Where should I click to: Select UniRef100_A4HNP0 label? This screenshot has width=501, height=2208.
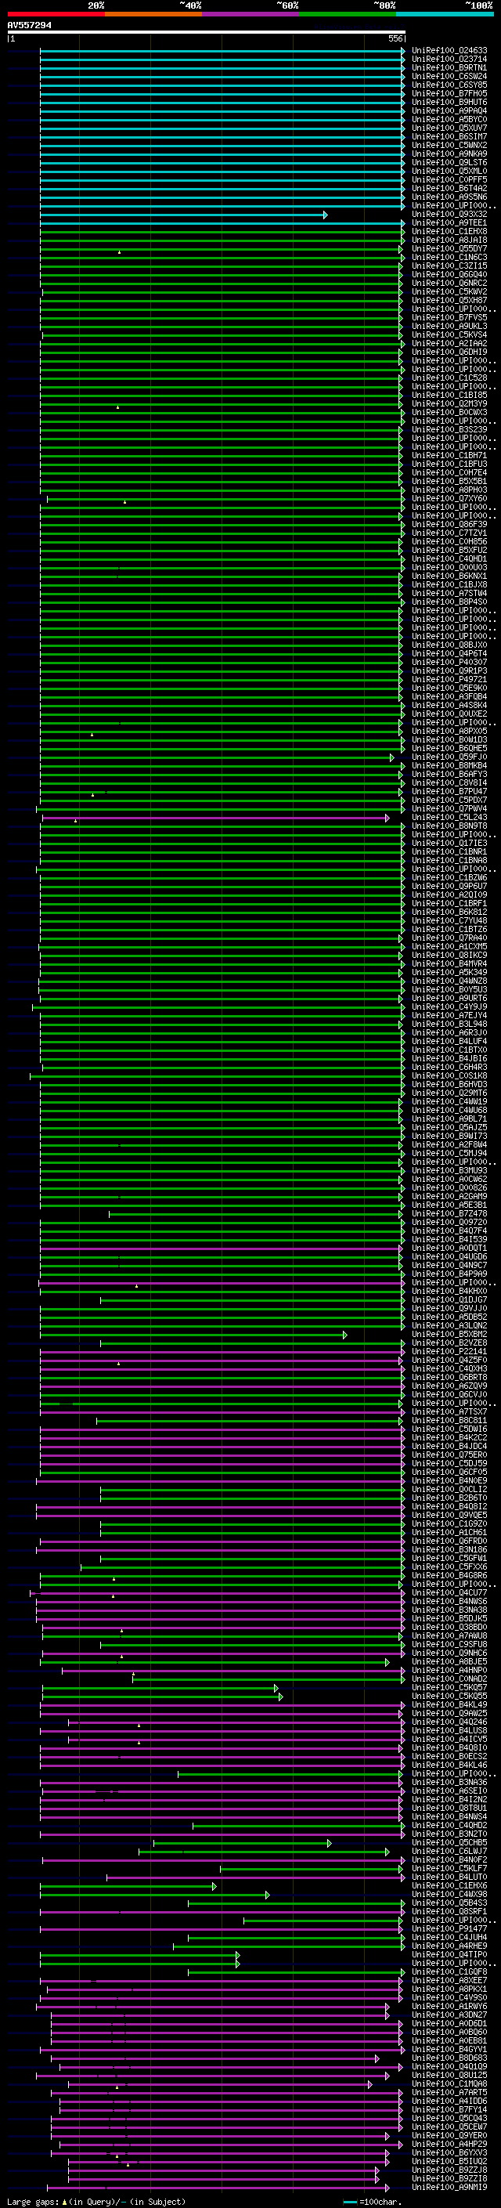pyautogui.click(x=449, y=1671)
